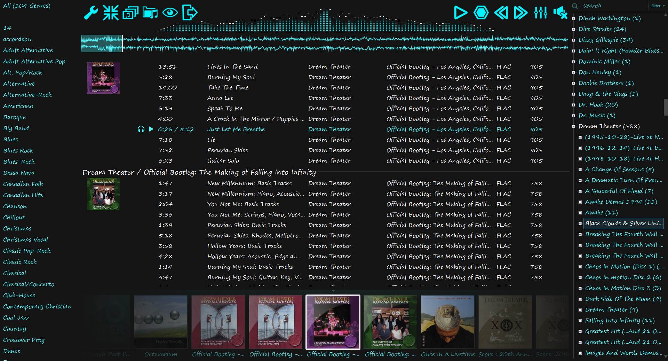Open the equalizer sliders icon
Screen dimensions: 668x361
tap(541, 13)
